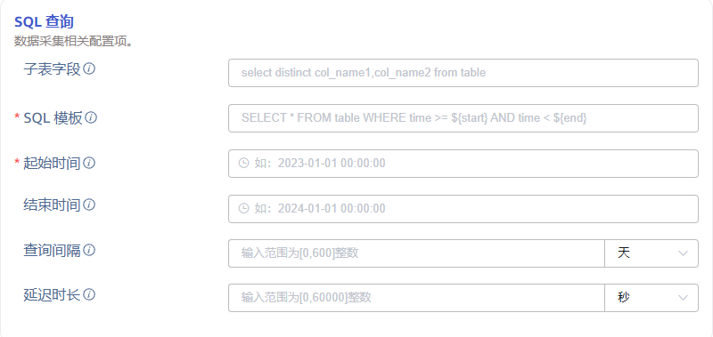Image resolution: width=713 pixels, height=337 pixels.
Task: Click the 起始时间 info icon
Action: [90, 163]
